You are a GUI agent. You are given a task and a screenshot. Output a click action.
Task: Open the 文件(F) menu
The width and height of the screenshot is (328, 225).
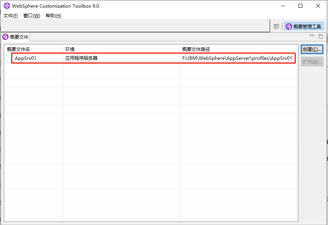coord(10,16)
